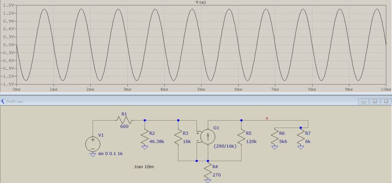Click the 10ms time axis label

[x=386, y=89]
